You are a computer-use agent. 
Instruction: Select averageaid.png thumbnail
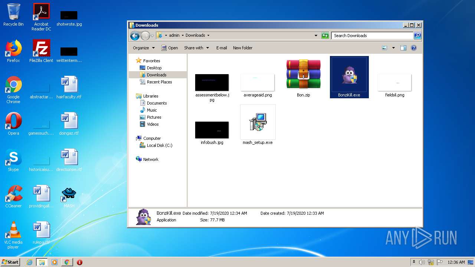258,82
